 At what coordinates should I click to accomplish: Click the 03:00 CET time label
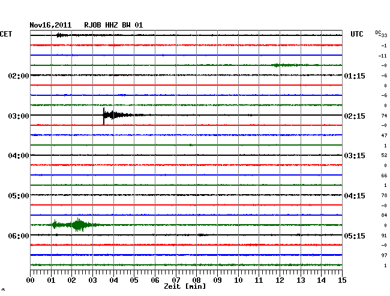[19, 116]
